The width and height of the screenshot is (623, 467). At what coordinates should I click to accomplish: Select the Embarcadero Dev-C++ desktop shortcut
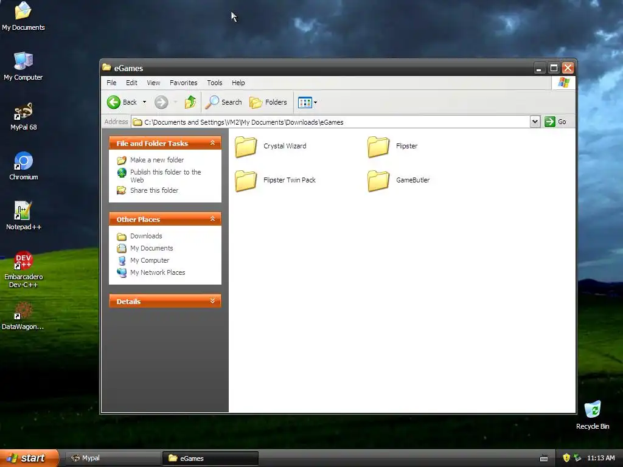pos(24,269)
